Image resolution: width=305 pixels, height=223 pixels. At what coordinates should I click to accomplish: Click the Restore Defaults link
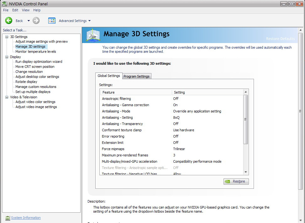click(280, 39)
